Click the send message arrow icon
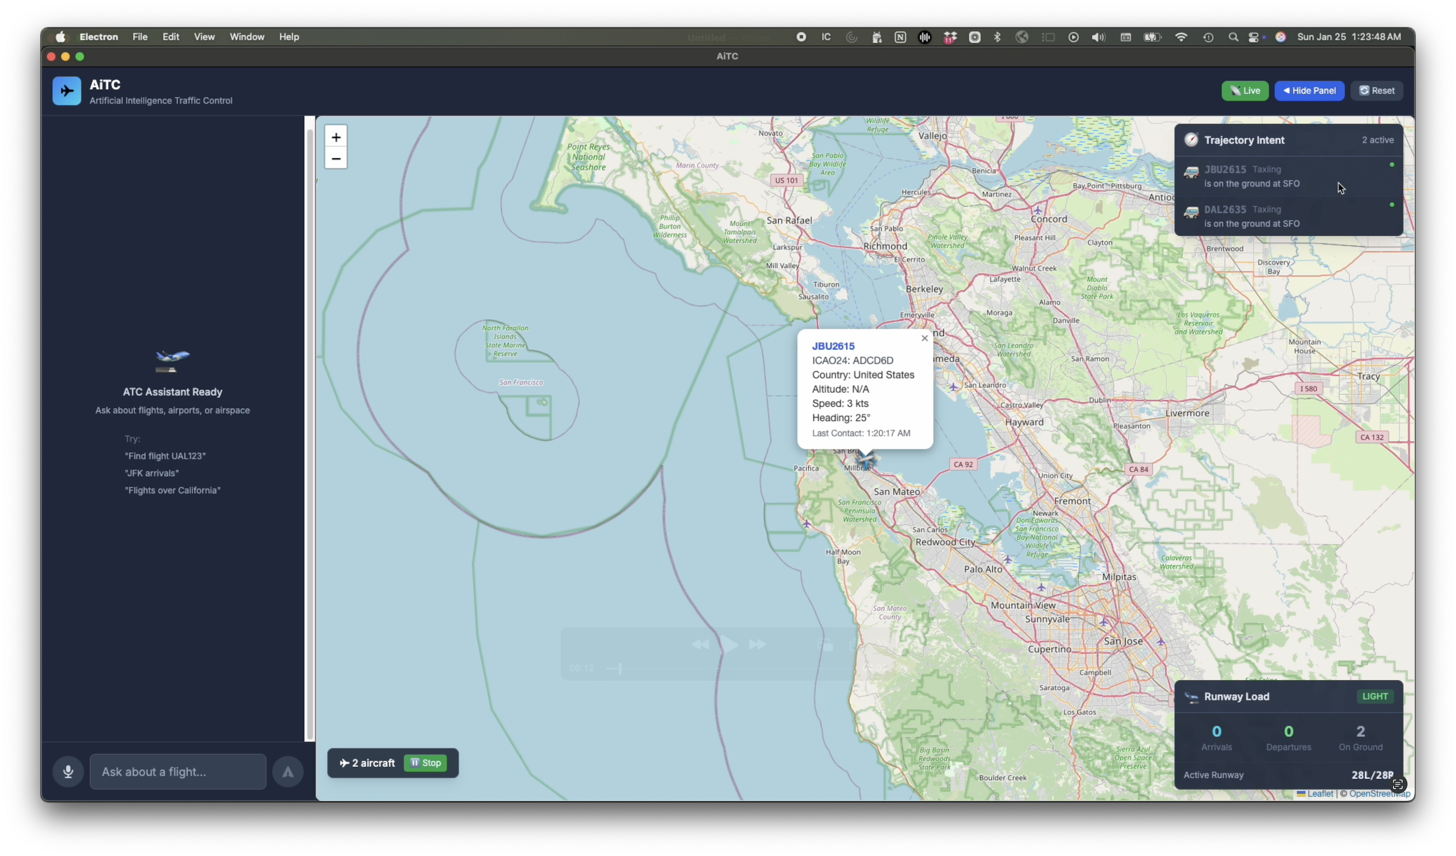Image resolution: width=1456 pixels, height=856 pixels. coord(288,771)
